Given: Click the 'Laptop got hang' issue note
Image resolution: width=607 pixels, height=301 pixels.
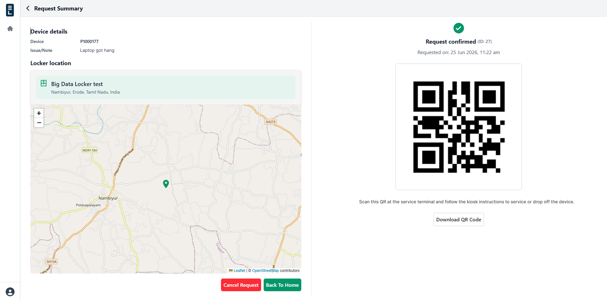Looking at the screenshot, I should (x=97, y=50).
